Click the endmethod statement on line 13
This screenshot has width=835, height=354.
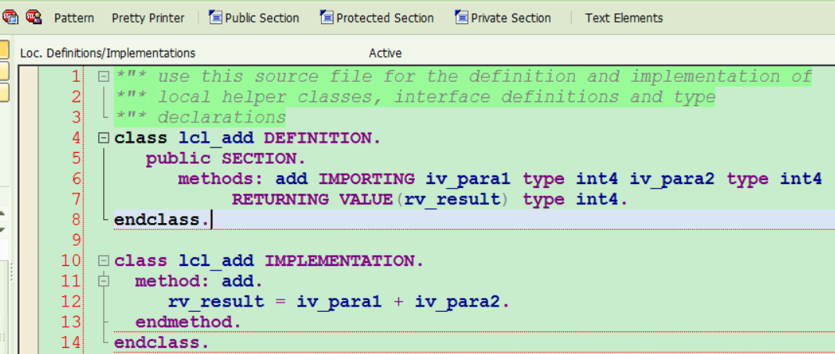point(187,322)
